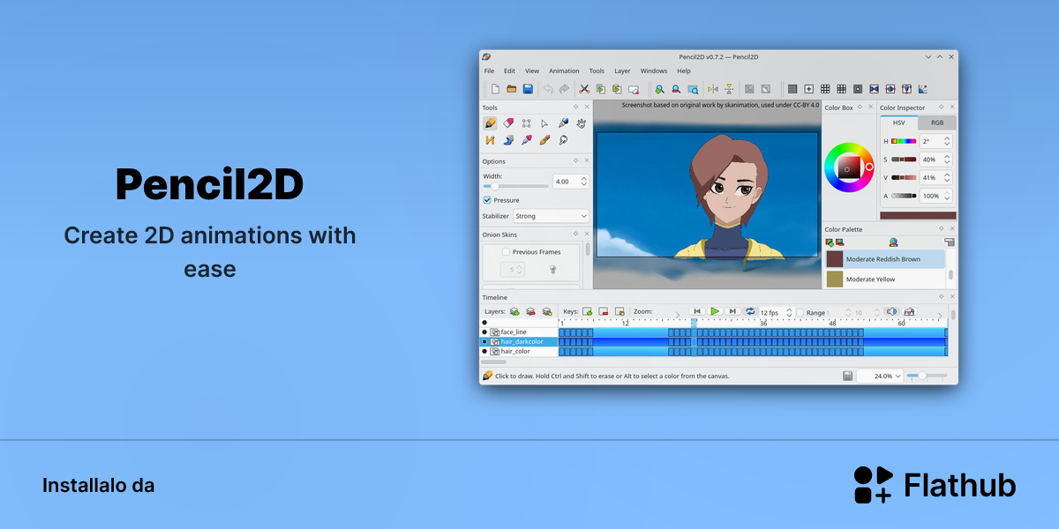Click the Flip Horizontal mirror icon
The width and height of the screenshot is (1059, 529).
coord(712,89)
